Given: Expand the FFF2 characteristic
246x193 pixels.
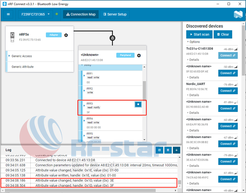Looking at the screenshot, I should (84, 91).
